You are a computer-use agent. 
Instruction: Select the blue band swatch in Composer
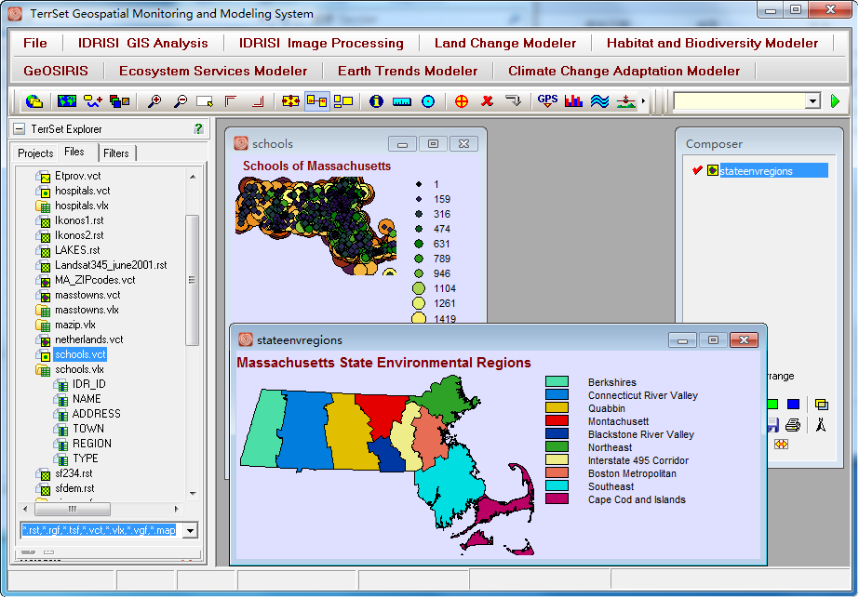coord(793,405)
